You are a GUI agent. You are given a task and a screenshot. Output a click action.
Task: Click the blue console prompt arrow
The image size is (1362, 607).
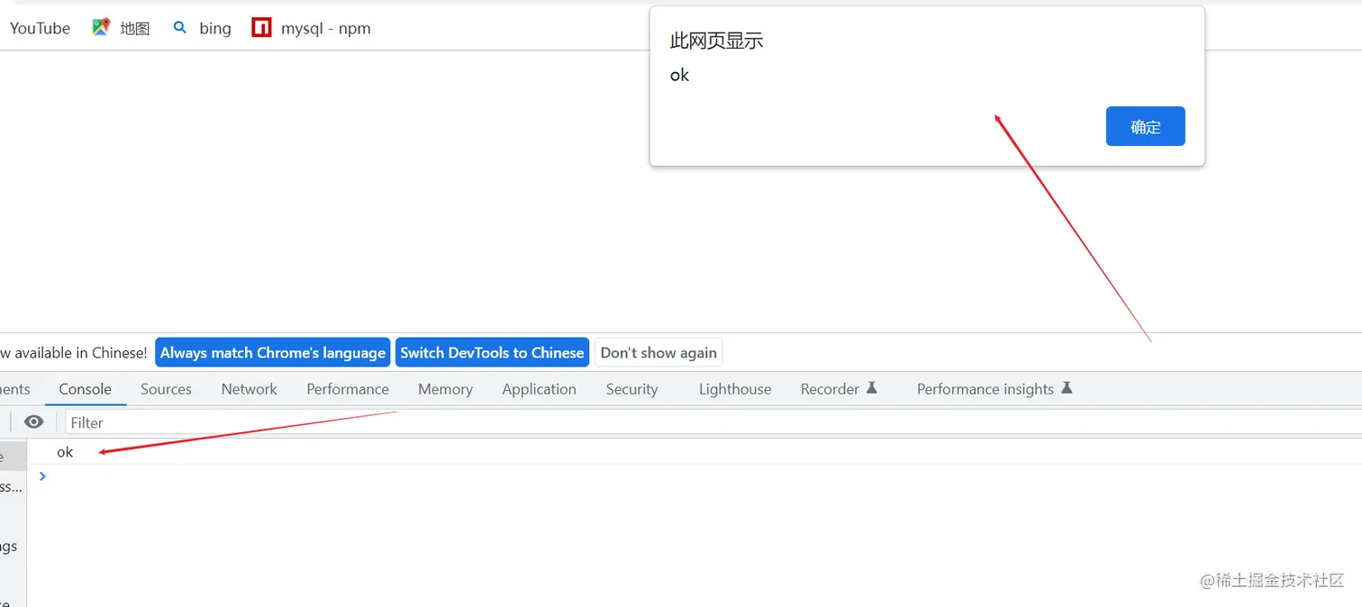(x=42, y=476)
